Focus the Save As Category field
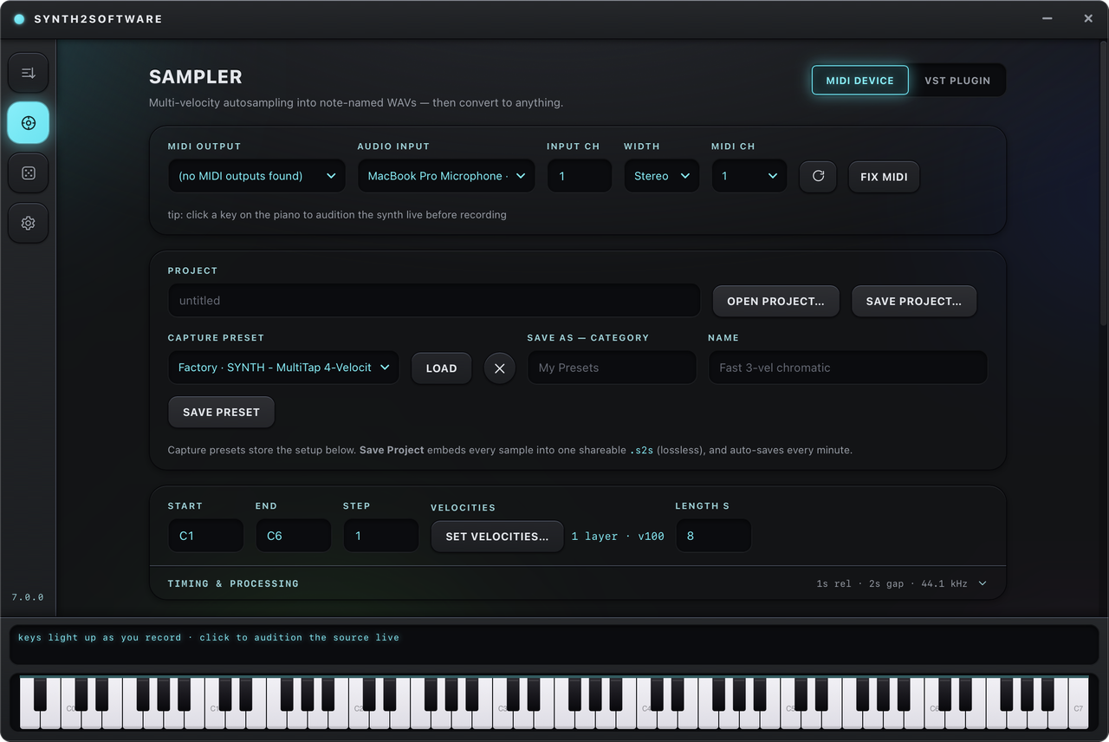Image resolution: width=1109 pixels, height=742 pixels. coord(612,368)
